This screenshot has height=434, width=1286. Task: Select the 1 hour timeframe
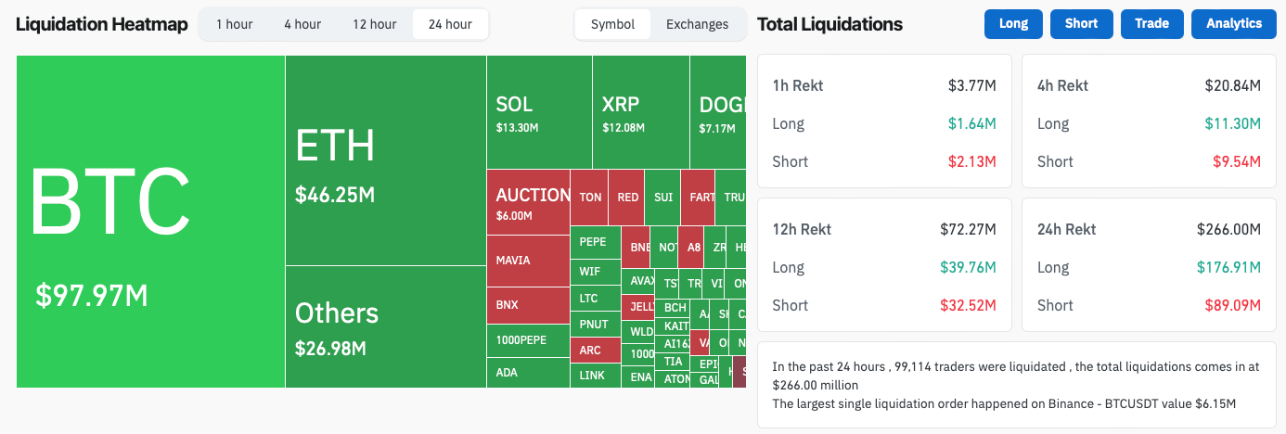coord(234,24)
